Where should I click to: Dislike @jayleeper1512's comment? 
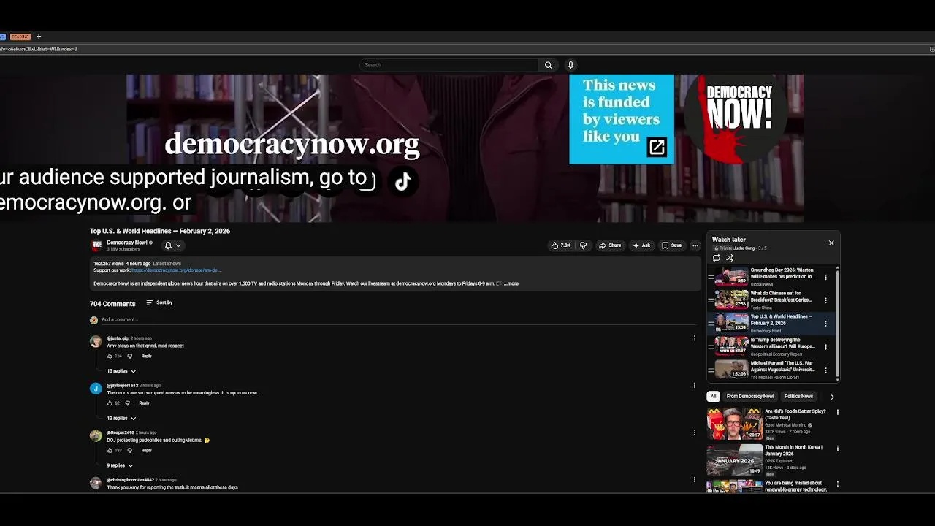(x=128, y=403)
